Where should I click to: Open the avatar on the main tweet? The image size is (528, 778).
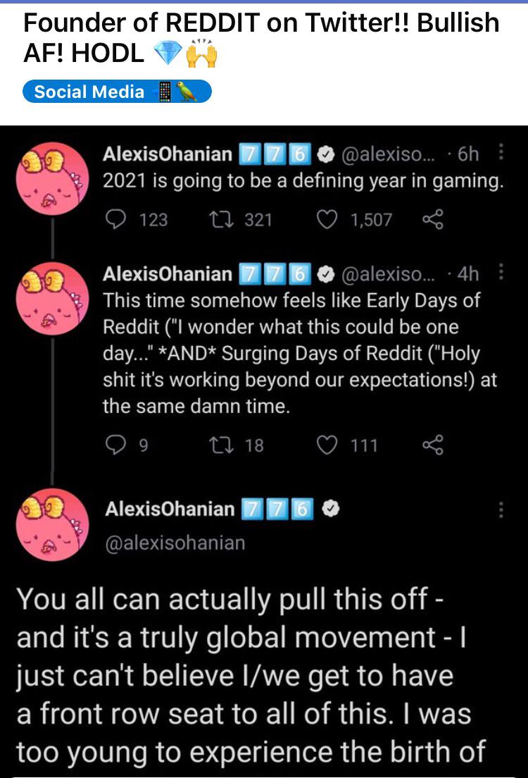tap(53, 525)
